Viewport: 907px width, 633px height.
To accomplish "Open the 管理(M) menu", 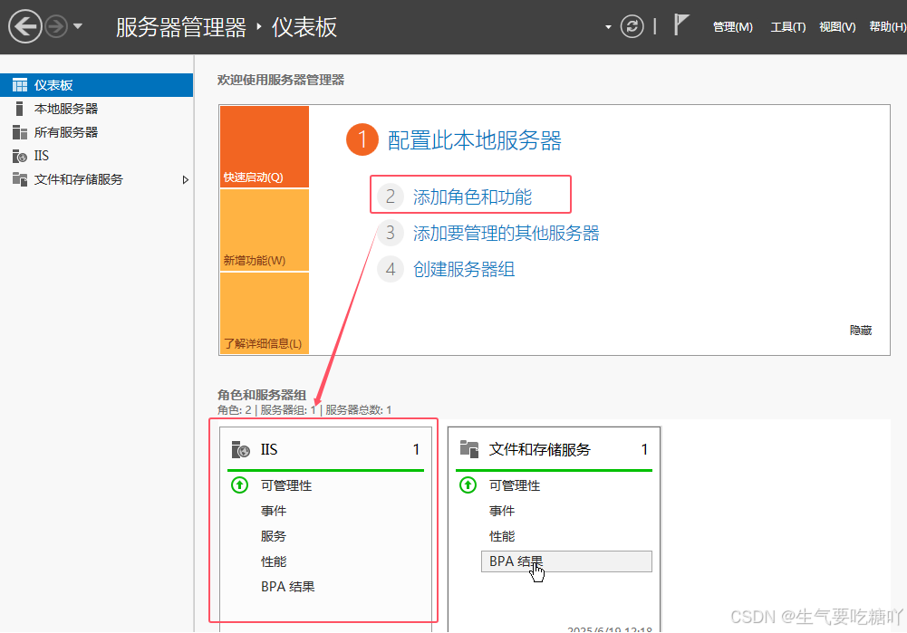I will point(732,27).
